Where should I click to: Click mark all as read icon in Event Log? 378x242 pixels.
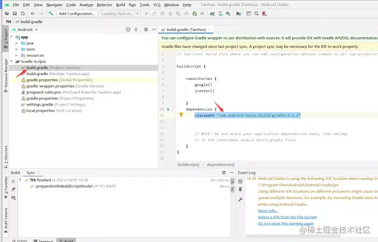(x=240, y=181)
